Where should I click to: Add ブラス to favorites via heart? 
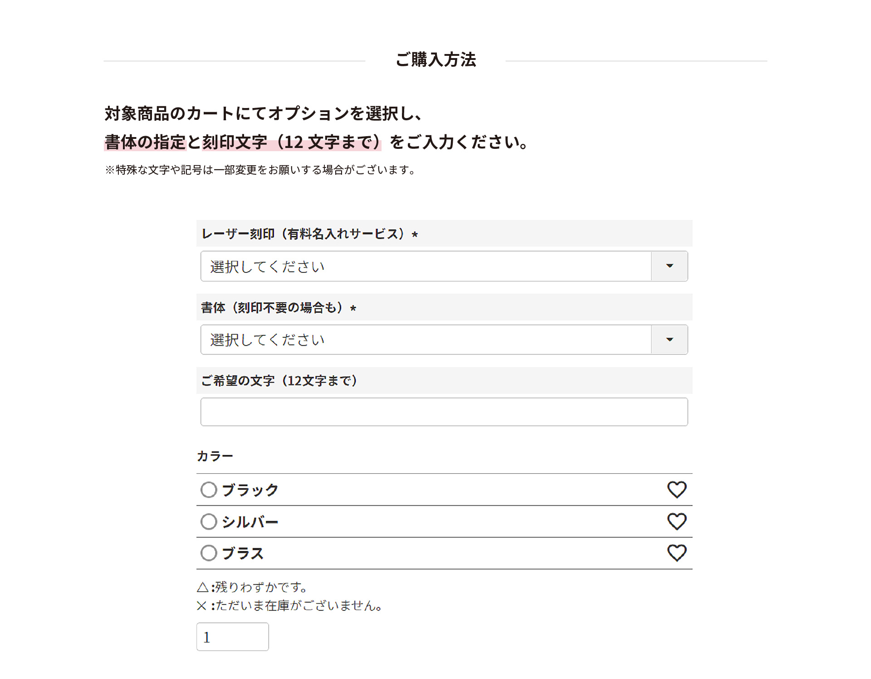[676, 553]
